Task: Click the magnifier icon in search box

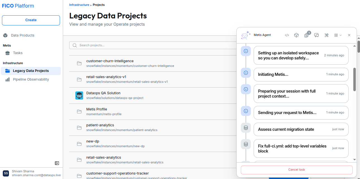Action: pyautogui.click(x=75, y=45)
